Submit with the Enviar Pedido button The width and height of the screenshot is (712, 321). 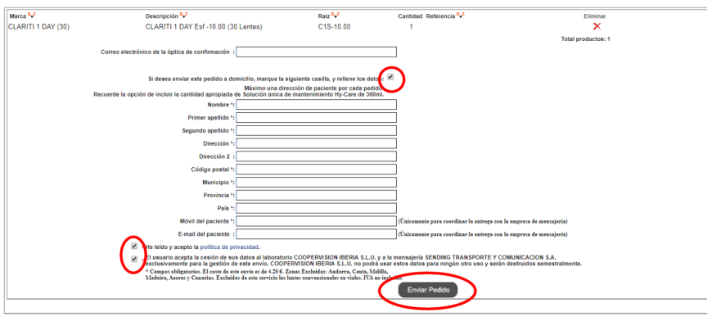(x=428, y=290)
